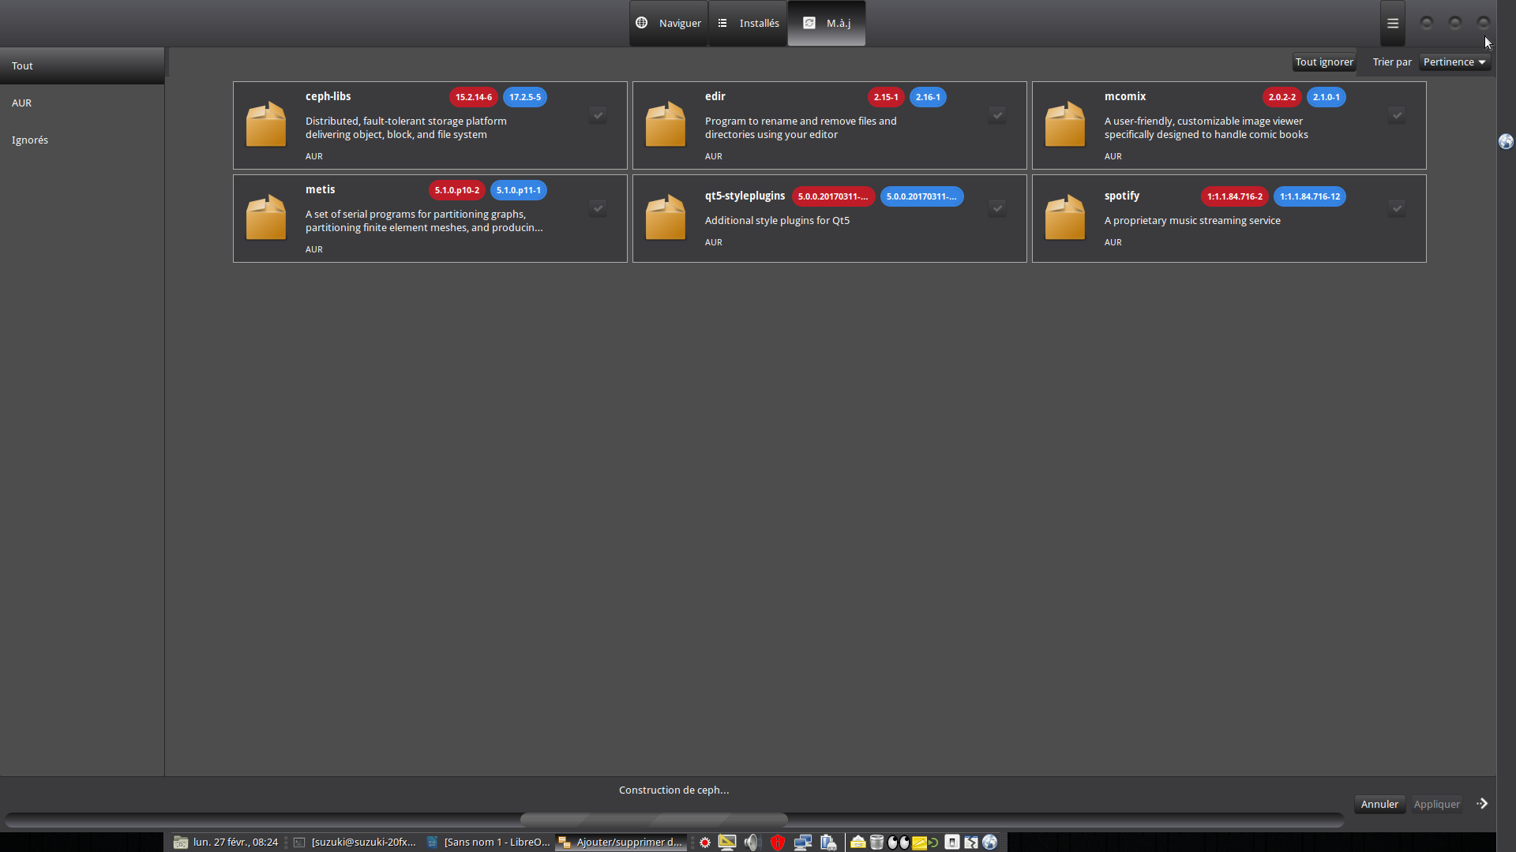Viewport: 1516px width, 852px height.
Task: Click the calendar clock icon in taskbar
Action: 181,843
